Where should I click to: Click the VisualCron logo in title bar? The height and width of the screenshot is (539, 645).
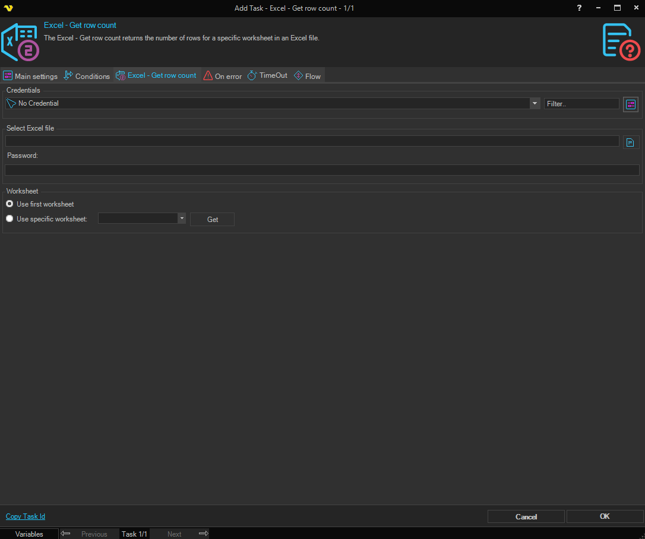pyautogui.click(x=8, y=8)
